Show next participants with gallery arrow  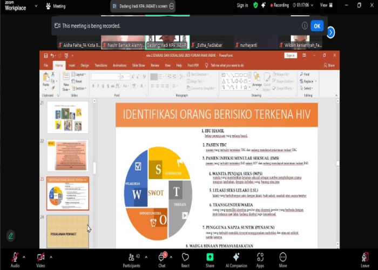[330, 32]
